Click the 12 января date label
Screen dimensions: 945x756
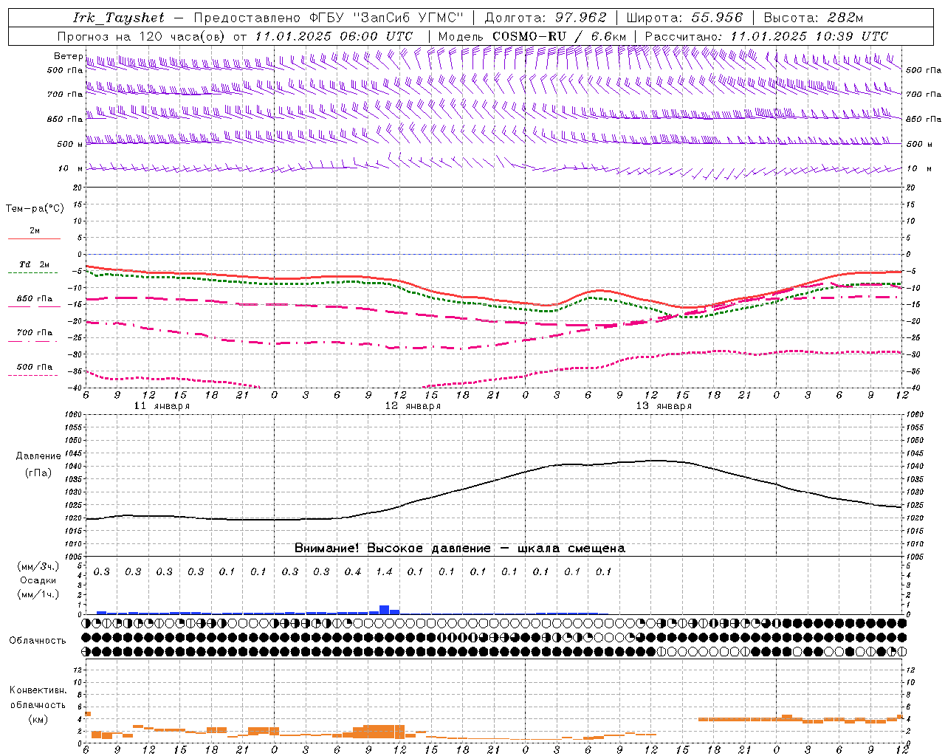point(413,406)
